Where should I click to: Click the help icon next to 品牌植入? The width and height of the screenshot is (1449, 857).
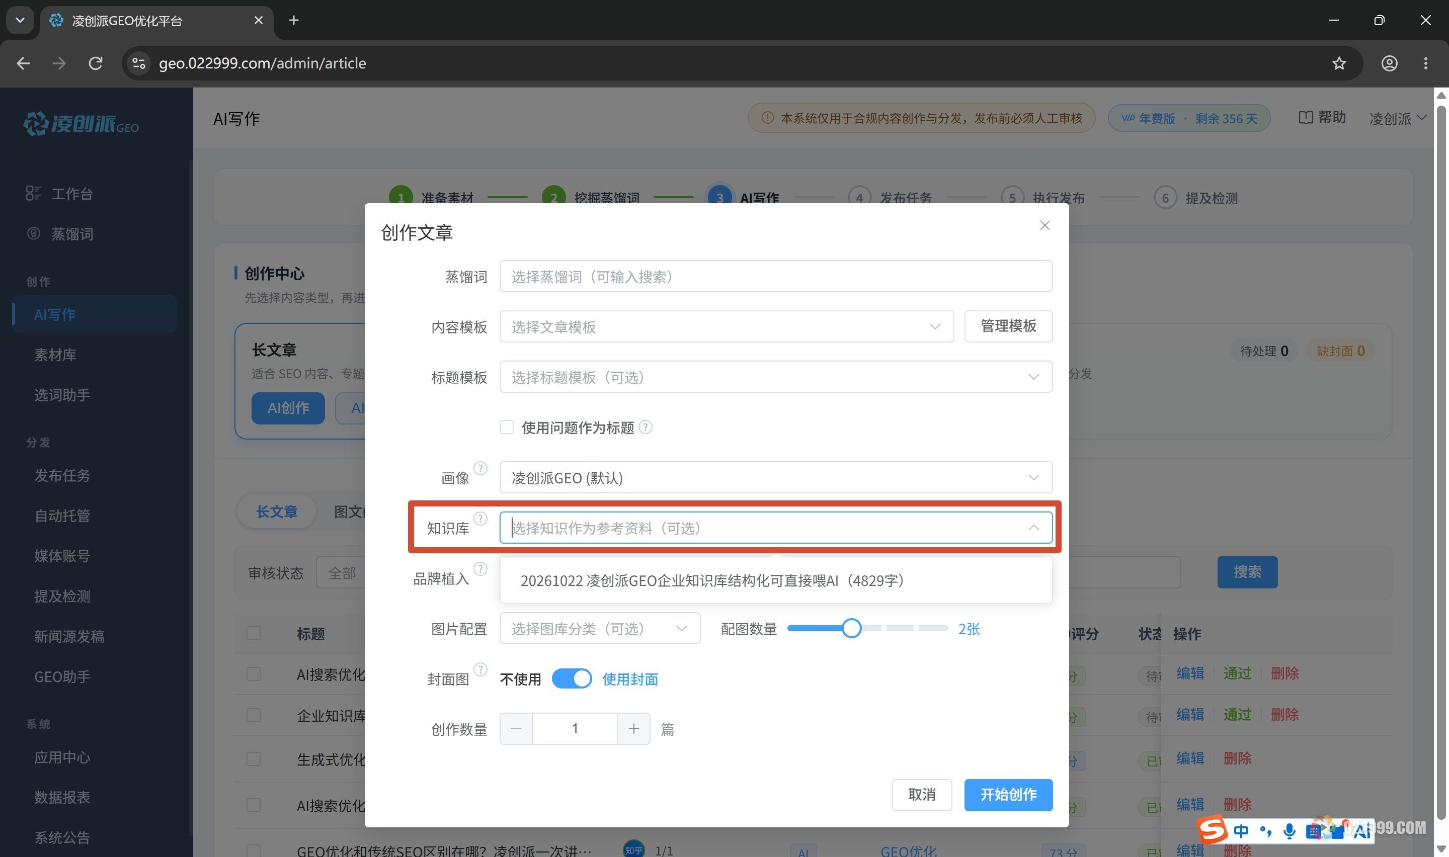coord(480,569)
